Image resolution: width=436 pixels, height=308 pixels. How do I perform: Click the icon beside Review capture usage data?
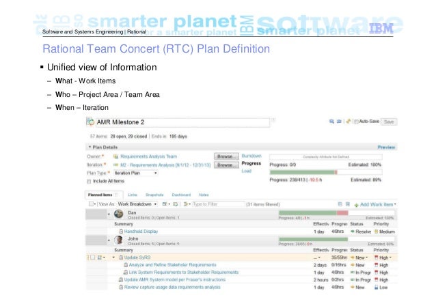pyautogui.click(x=121, y=287)
